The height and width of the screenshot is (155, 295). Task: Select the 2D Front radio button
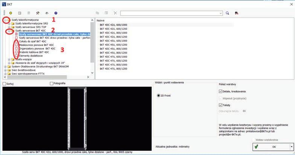158,96
